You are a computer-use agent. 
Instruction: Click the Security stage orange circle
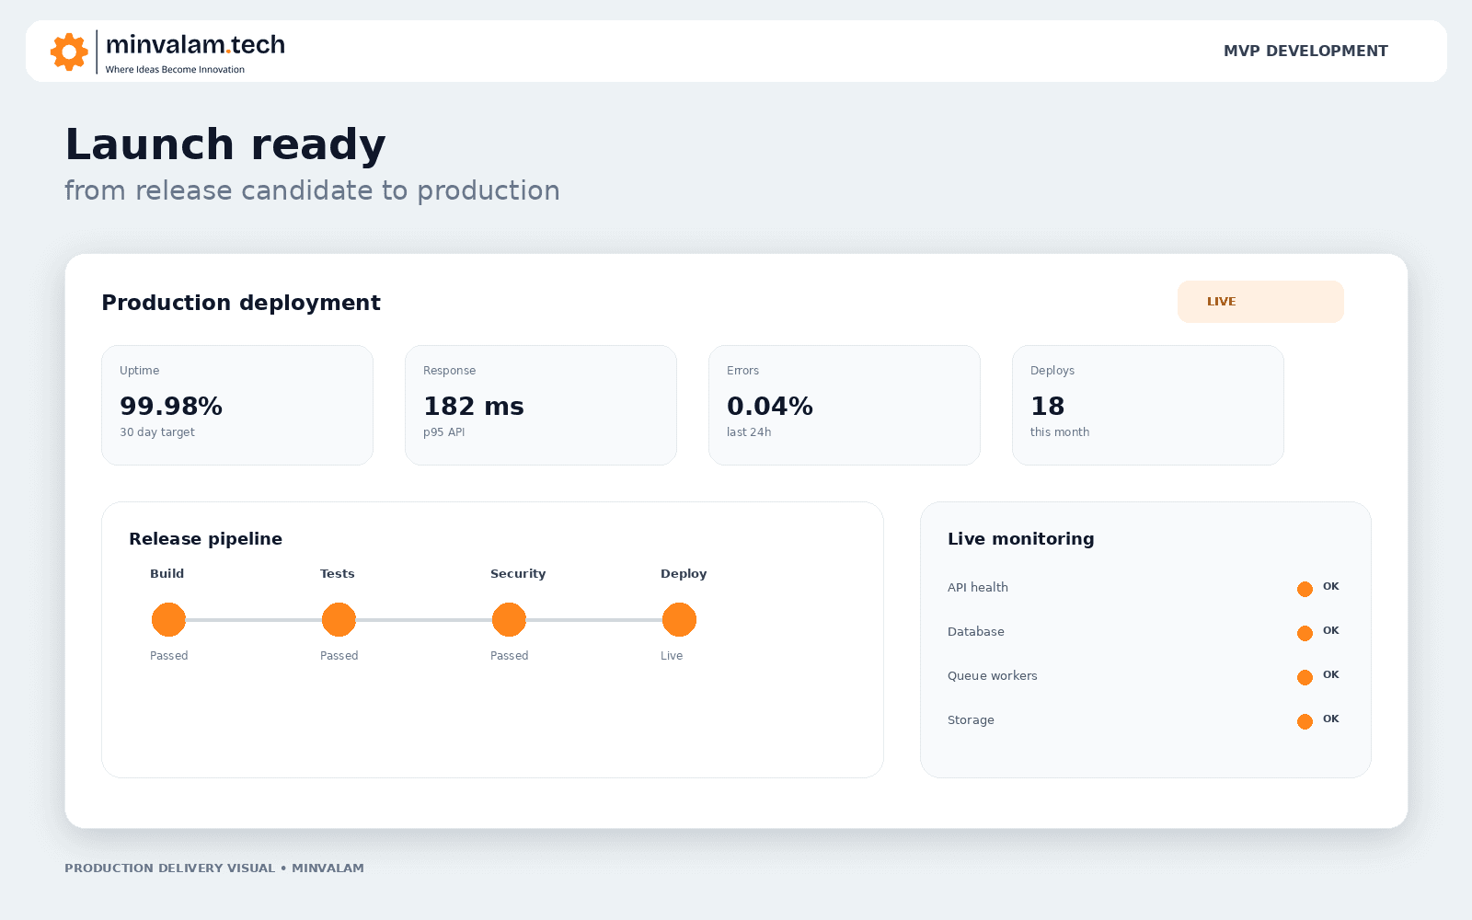(x=509, y=619)
